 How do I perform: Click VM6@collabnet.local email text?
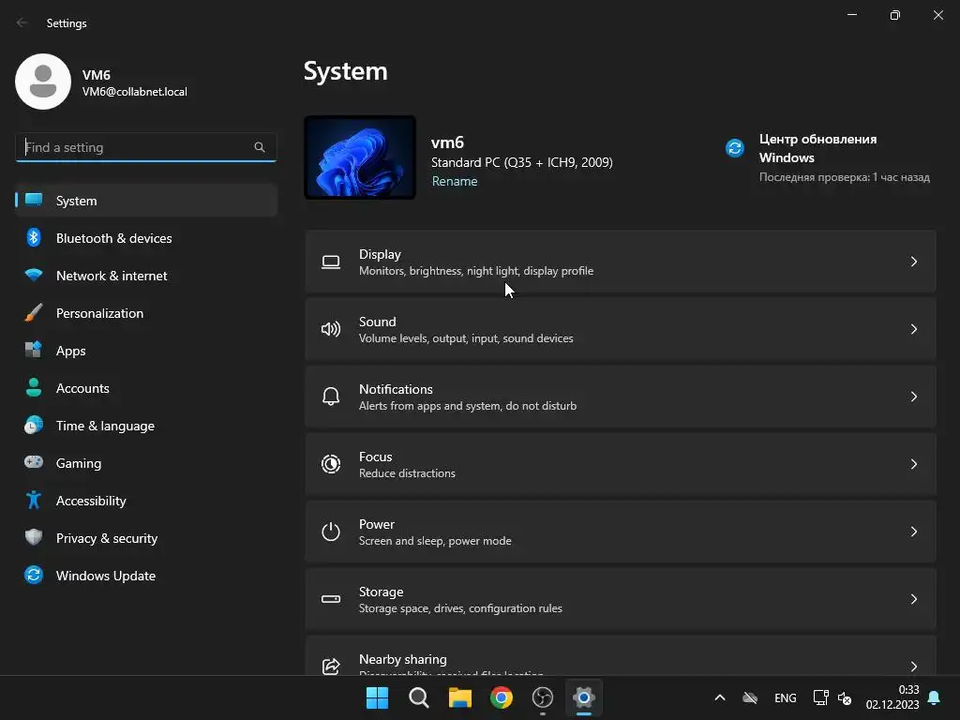(x=135, y=92)
